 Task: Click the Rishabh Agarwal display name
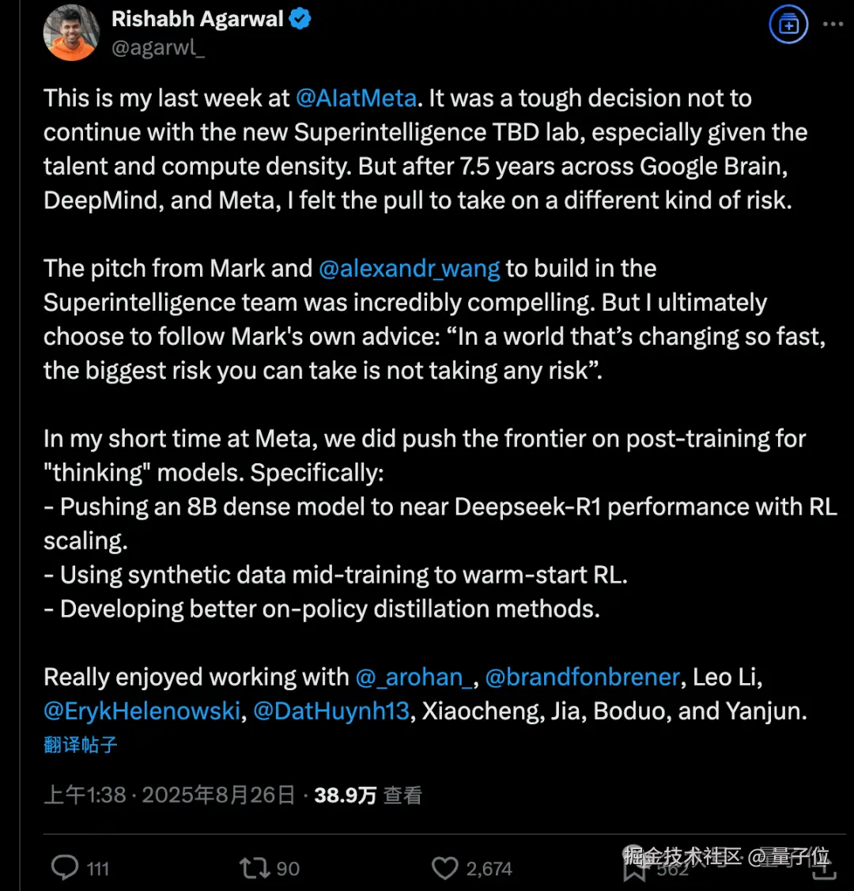point(197,19)
